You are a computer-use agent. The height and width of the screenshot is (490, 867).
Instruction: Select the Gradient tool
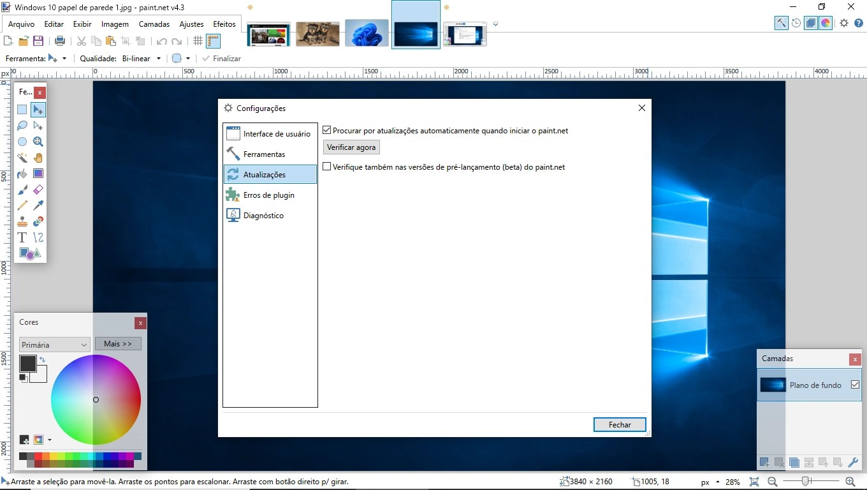[x=38, y=173]
